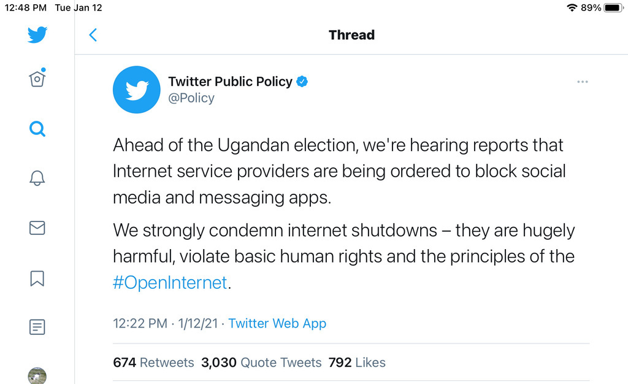View the 792 Likes list
Screen dimensions: 628x384
[x=357, y=363]
